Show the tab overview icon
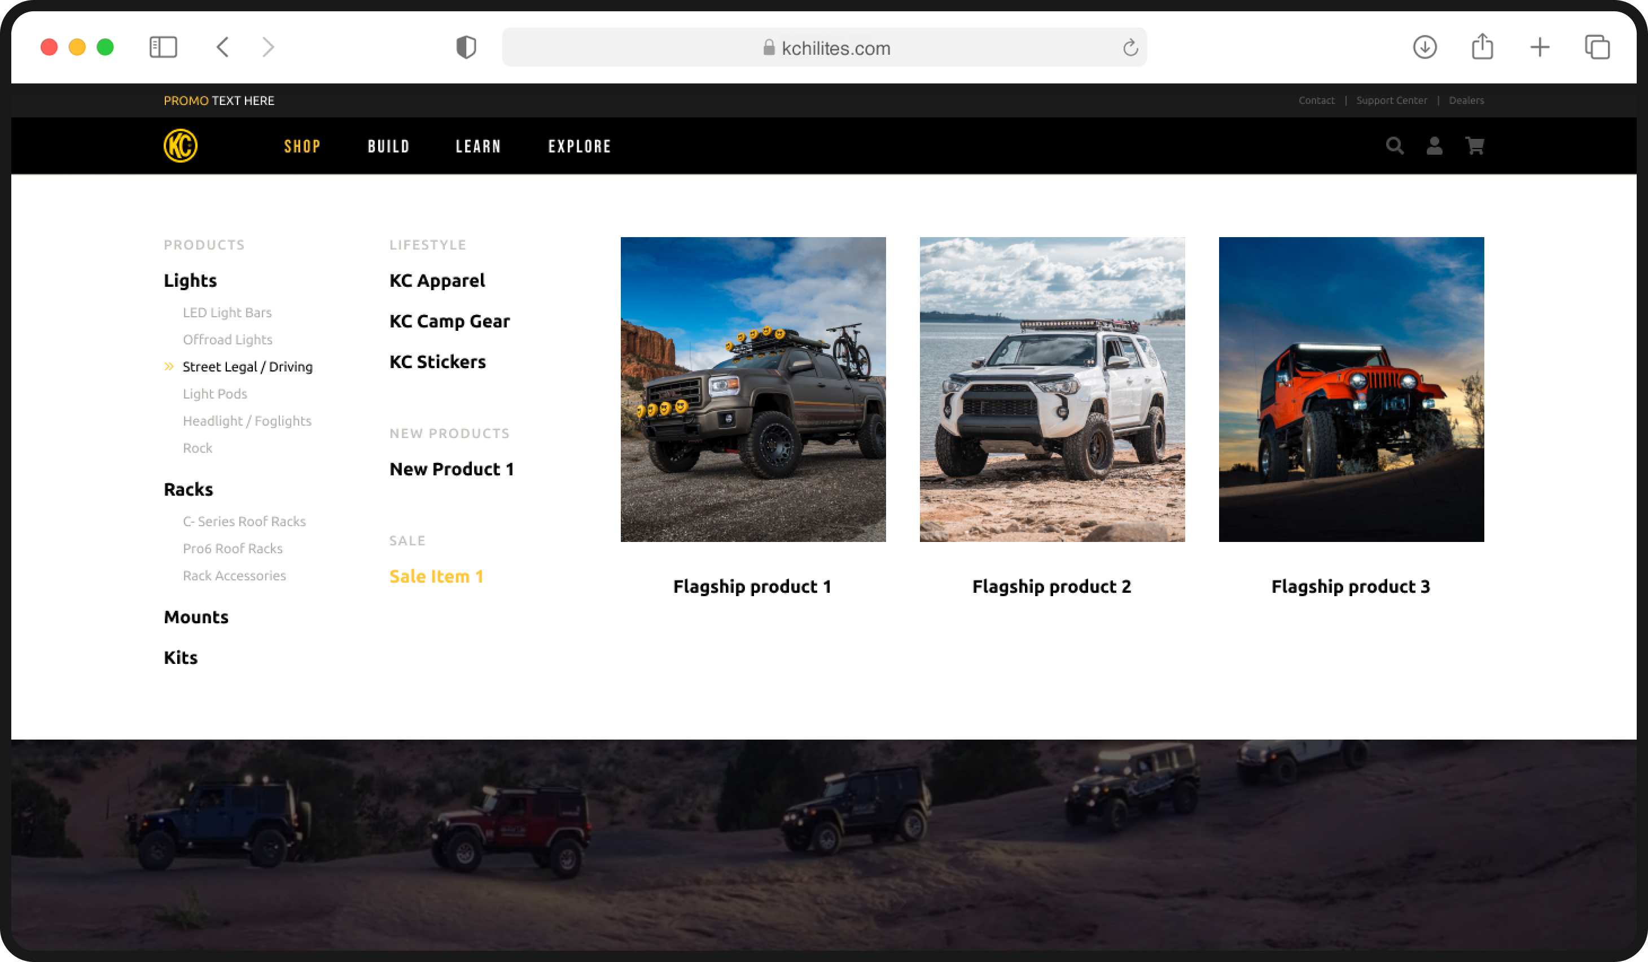The width and height of the screenshot is (1648, 962). point(1597,47)
